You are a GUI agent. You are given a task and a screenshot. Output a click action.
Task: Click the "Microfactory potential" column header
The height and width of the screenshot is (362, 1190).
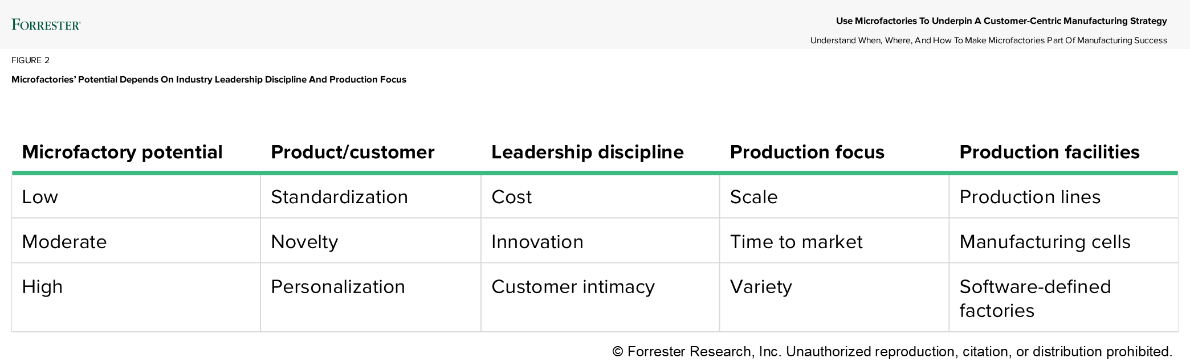click(122, 152)
